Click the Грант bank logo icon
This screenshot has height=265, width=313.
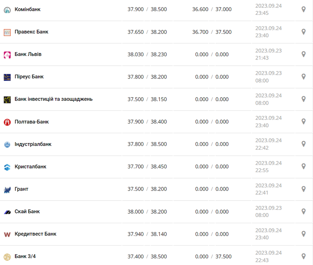(x=7, y=190)
